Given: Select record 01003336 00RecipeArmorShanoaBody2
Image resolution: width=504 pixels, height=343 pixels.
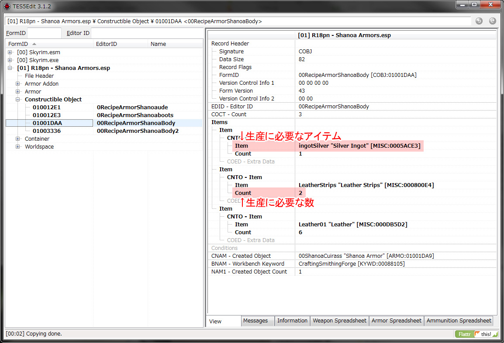Looking at the screenshot, I should [104, 131].
